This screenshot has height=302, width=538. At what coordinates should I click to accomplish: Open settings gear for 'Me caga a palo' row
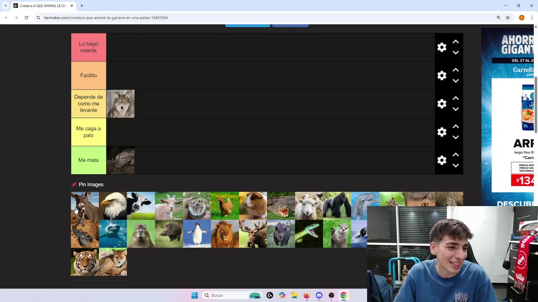(x=441, y=132)
